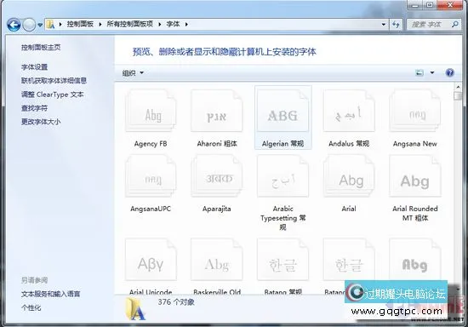Select the Andalus font icon
468x327 pixels.
pyautogui.click(x=349, y=112)
